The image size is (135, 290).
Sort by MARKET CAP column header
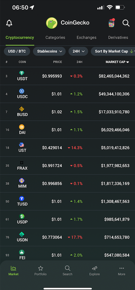tap(117, 62)
